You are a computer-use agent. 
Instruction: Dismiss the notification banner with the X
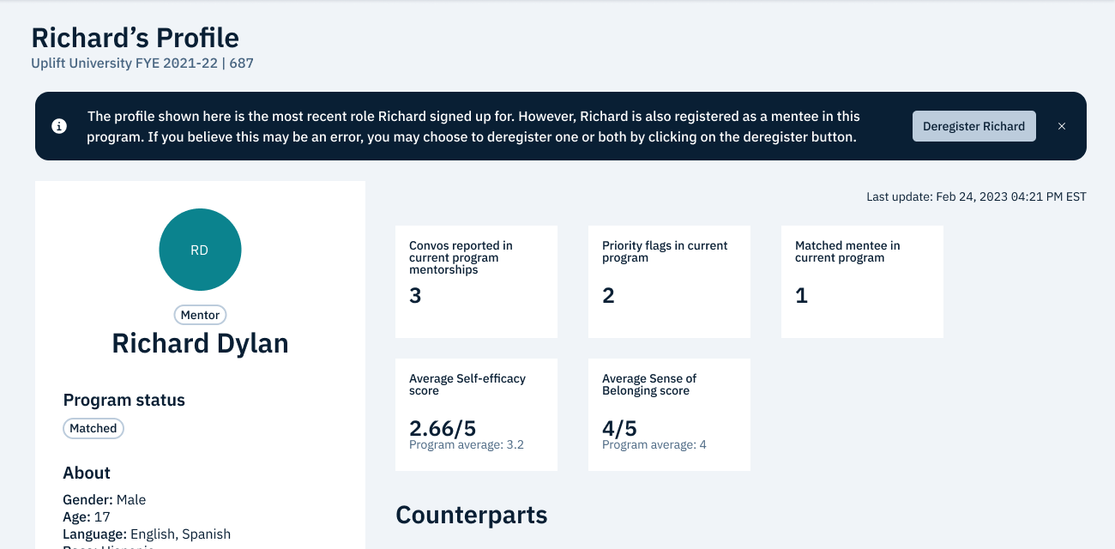(x=1062, y=126)
